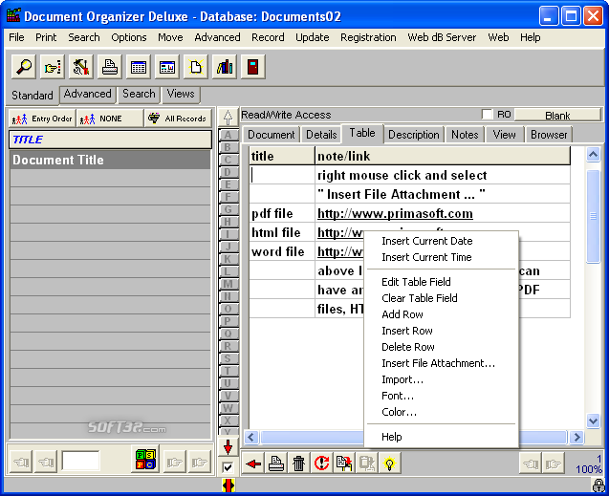Screen dimensions: 609x496
Task: Click the red down arrow below alphabet bar
Action: (228, 447)
